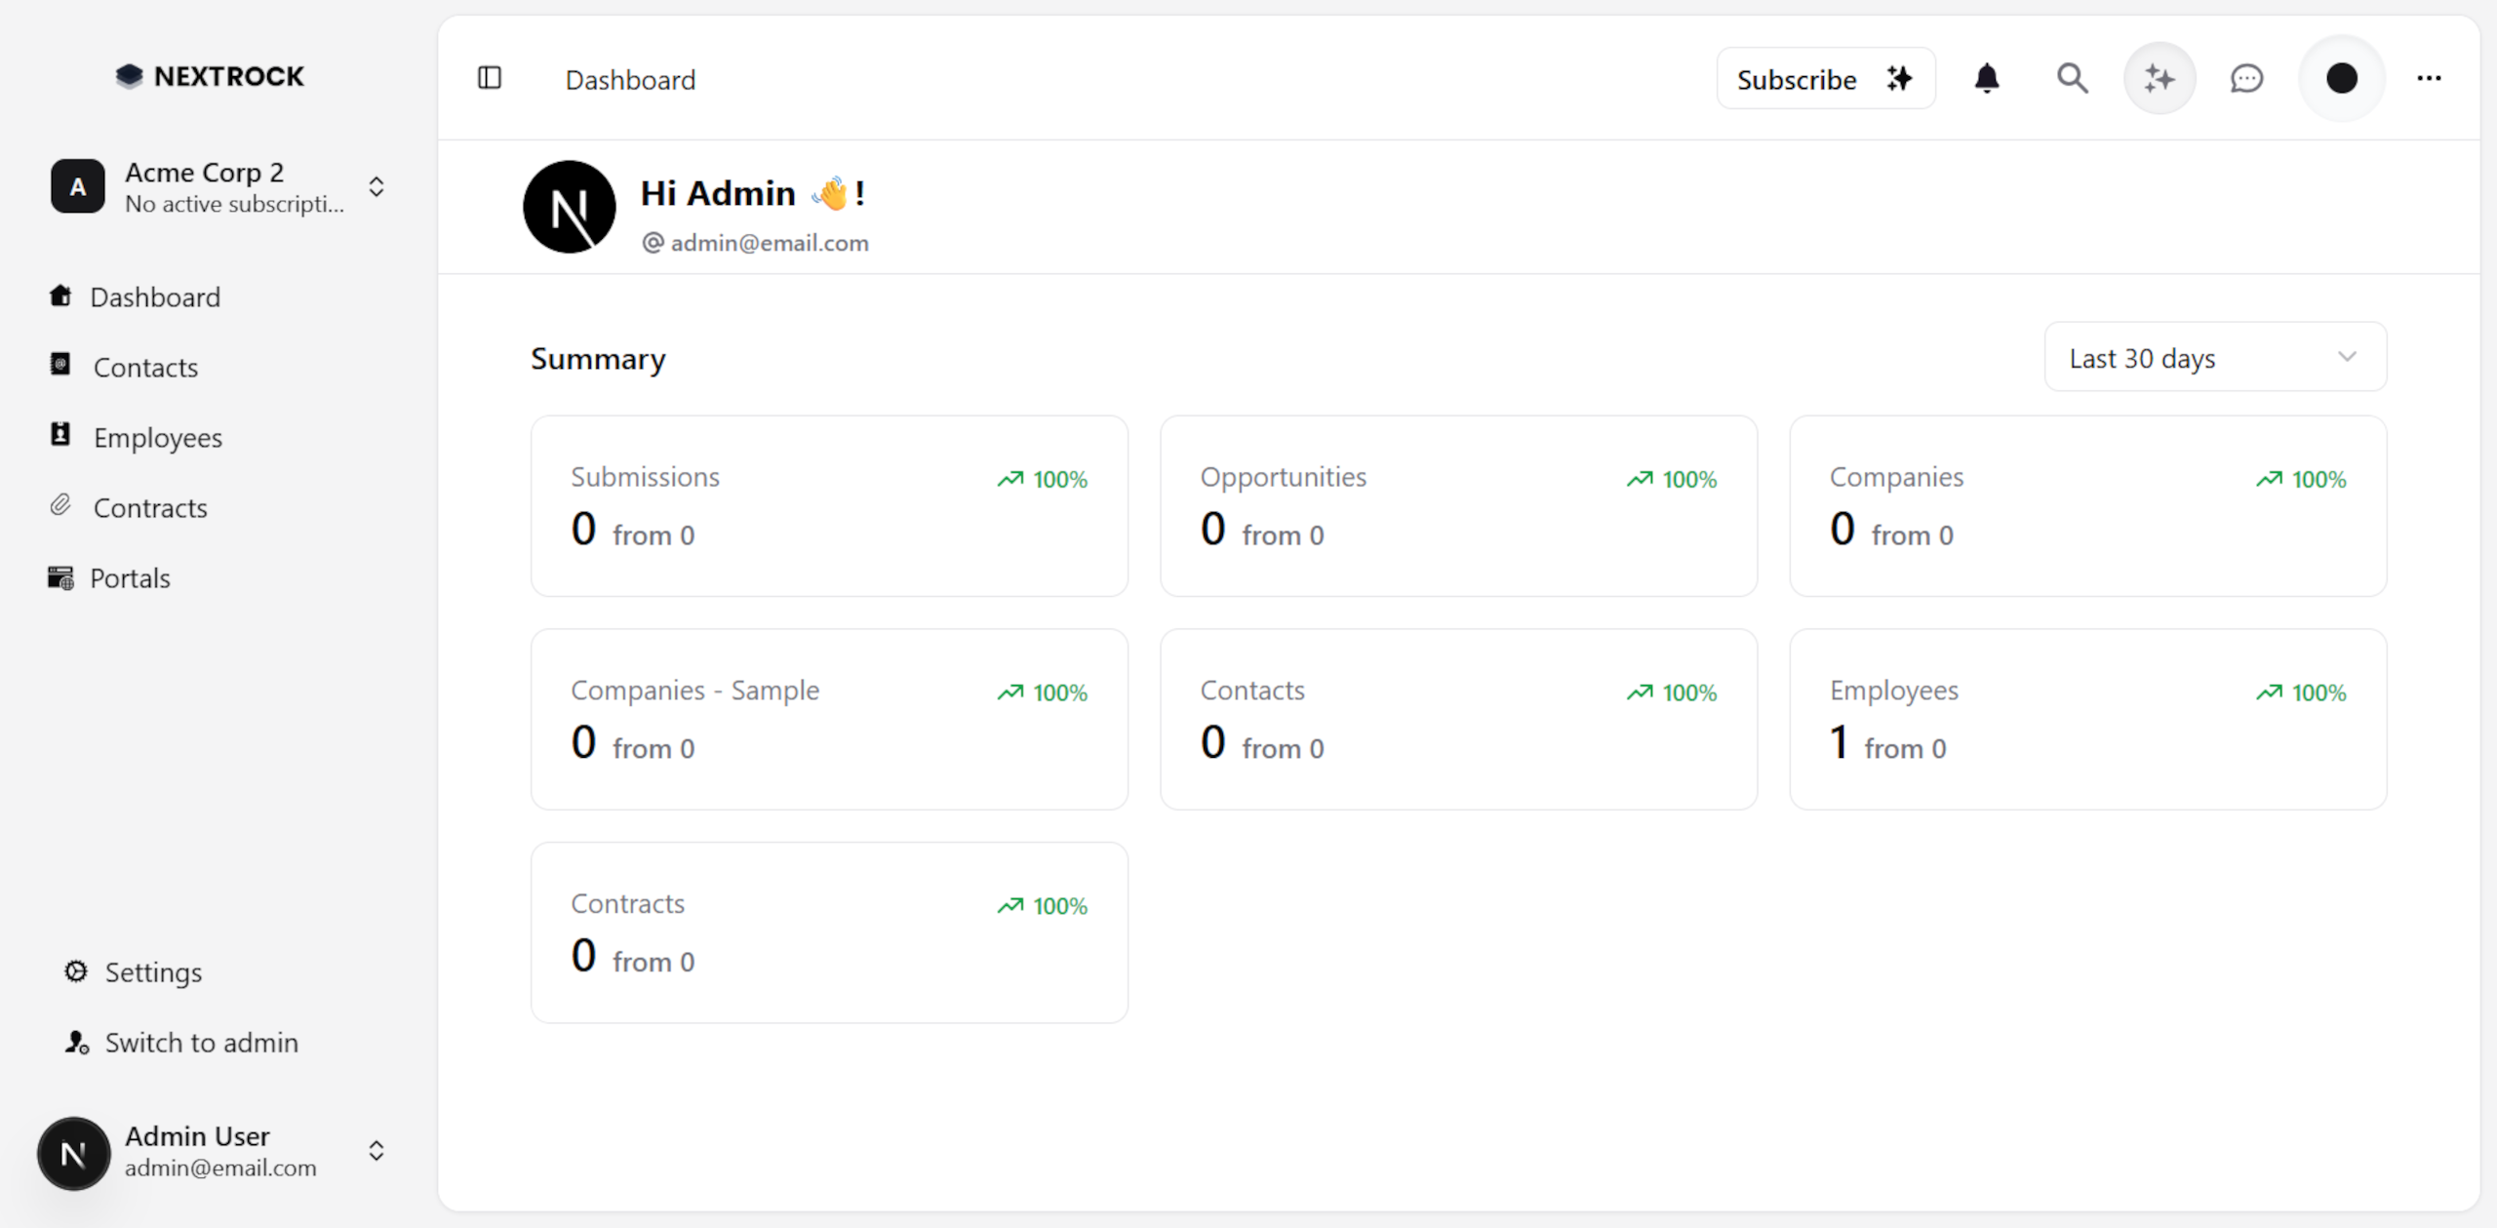Open the chat bubble icon
2497x1228 pixels.
[x=2245, y=78]
